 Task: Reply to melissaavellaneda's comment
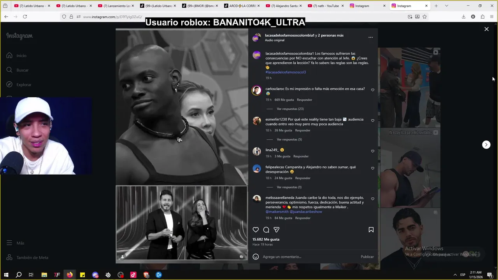click(303, 218)
